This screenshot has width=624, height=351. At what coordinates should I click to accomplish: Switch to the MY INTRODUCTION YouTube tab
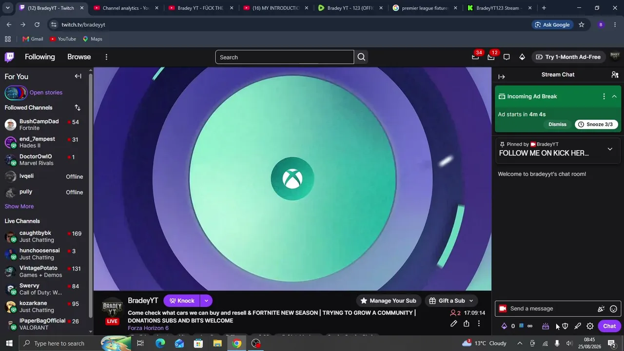coord(275,8)
